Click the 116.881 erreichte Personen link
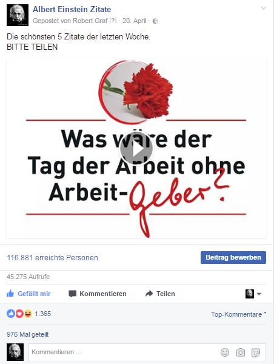This screenshot has height=364, width=274. click(52, 258)
